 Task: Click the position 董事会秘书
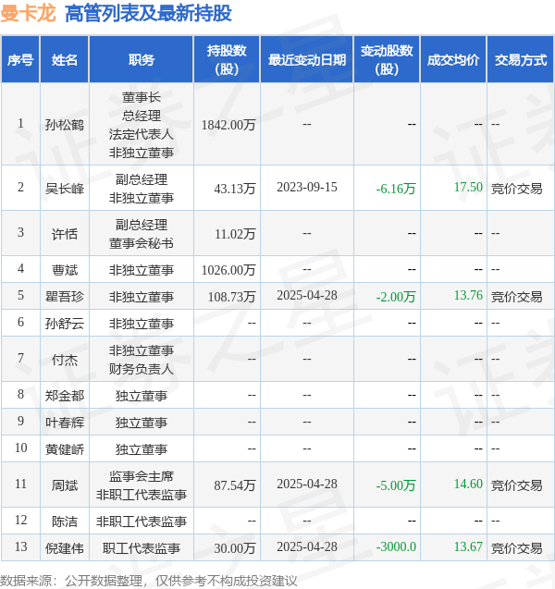[x=142, y=243]
